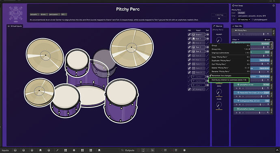Select the Tom 2 input
Image resolution: width=280 pixels, height=153 pixels.
point(198,51)
